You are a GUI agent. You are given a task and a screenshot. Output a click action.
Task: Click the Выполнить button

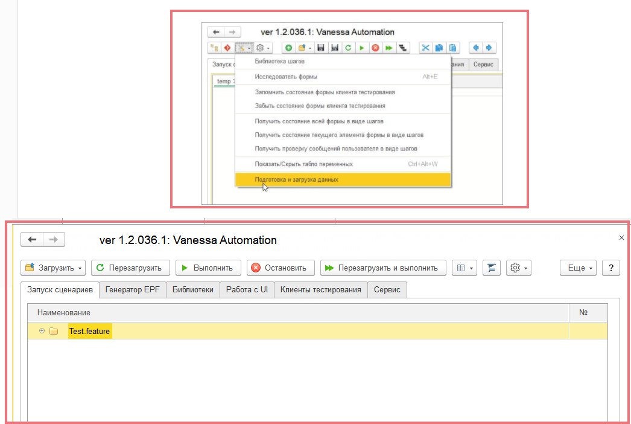point(208,268)
